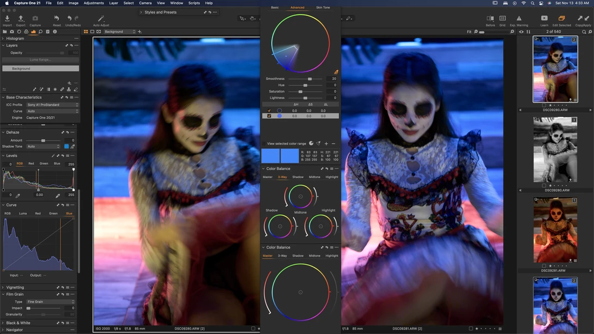This screenshot has height=334, width=594.
Task: Uncheck the dark blue color range row
Action: click(x=269, y=111)
